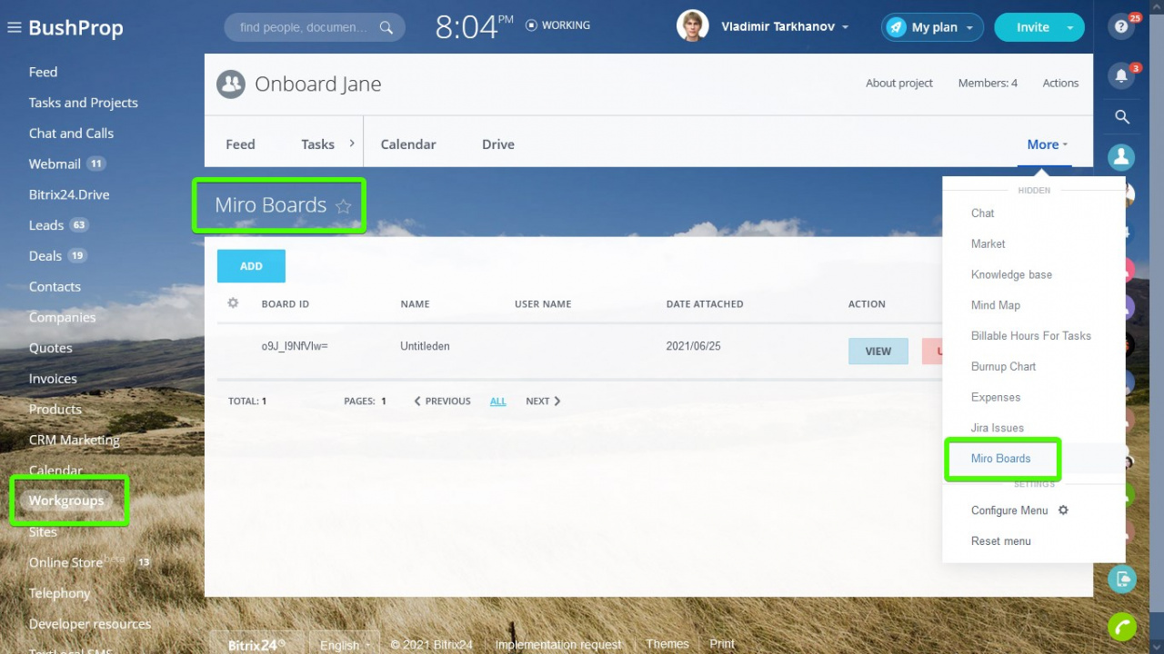Click the Invite button

coord(1032,27)
